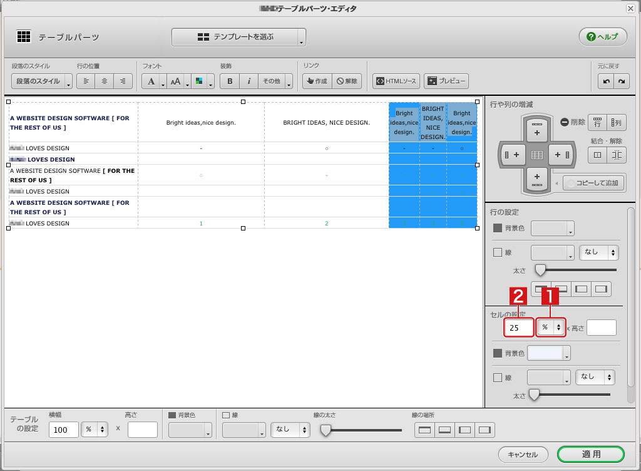Open cell line style なし dropdown
641x471 pixels.
(595, 377)
